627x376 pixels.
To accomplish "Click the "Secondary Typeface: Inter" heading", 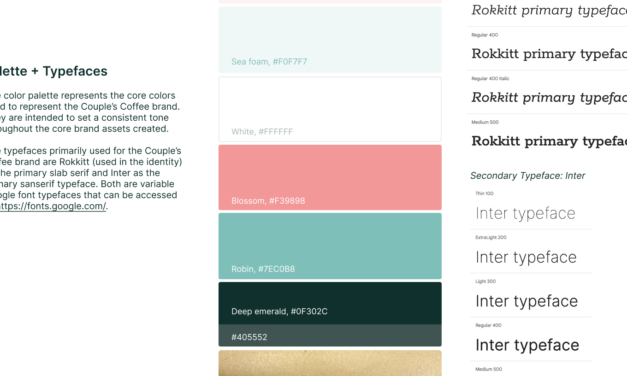I will click(527, 176).
